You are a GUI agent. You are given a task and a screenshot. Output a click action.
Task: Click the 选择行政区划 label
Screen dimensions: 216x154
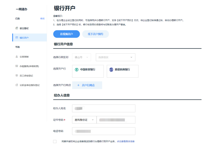tap(61, 57)
